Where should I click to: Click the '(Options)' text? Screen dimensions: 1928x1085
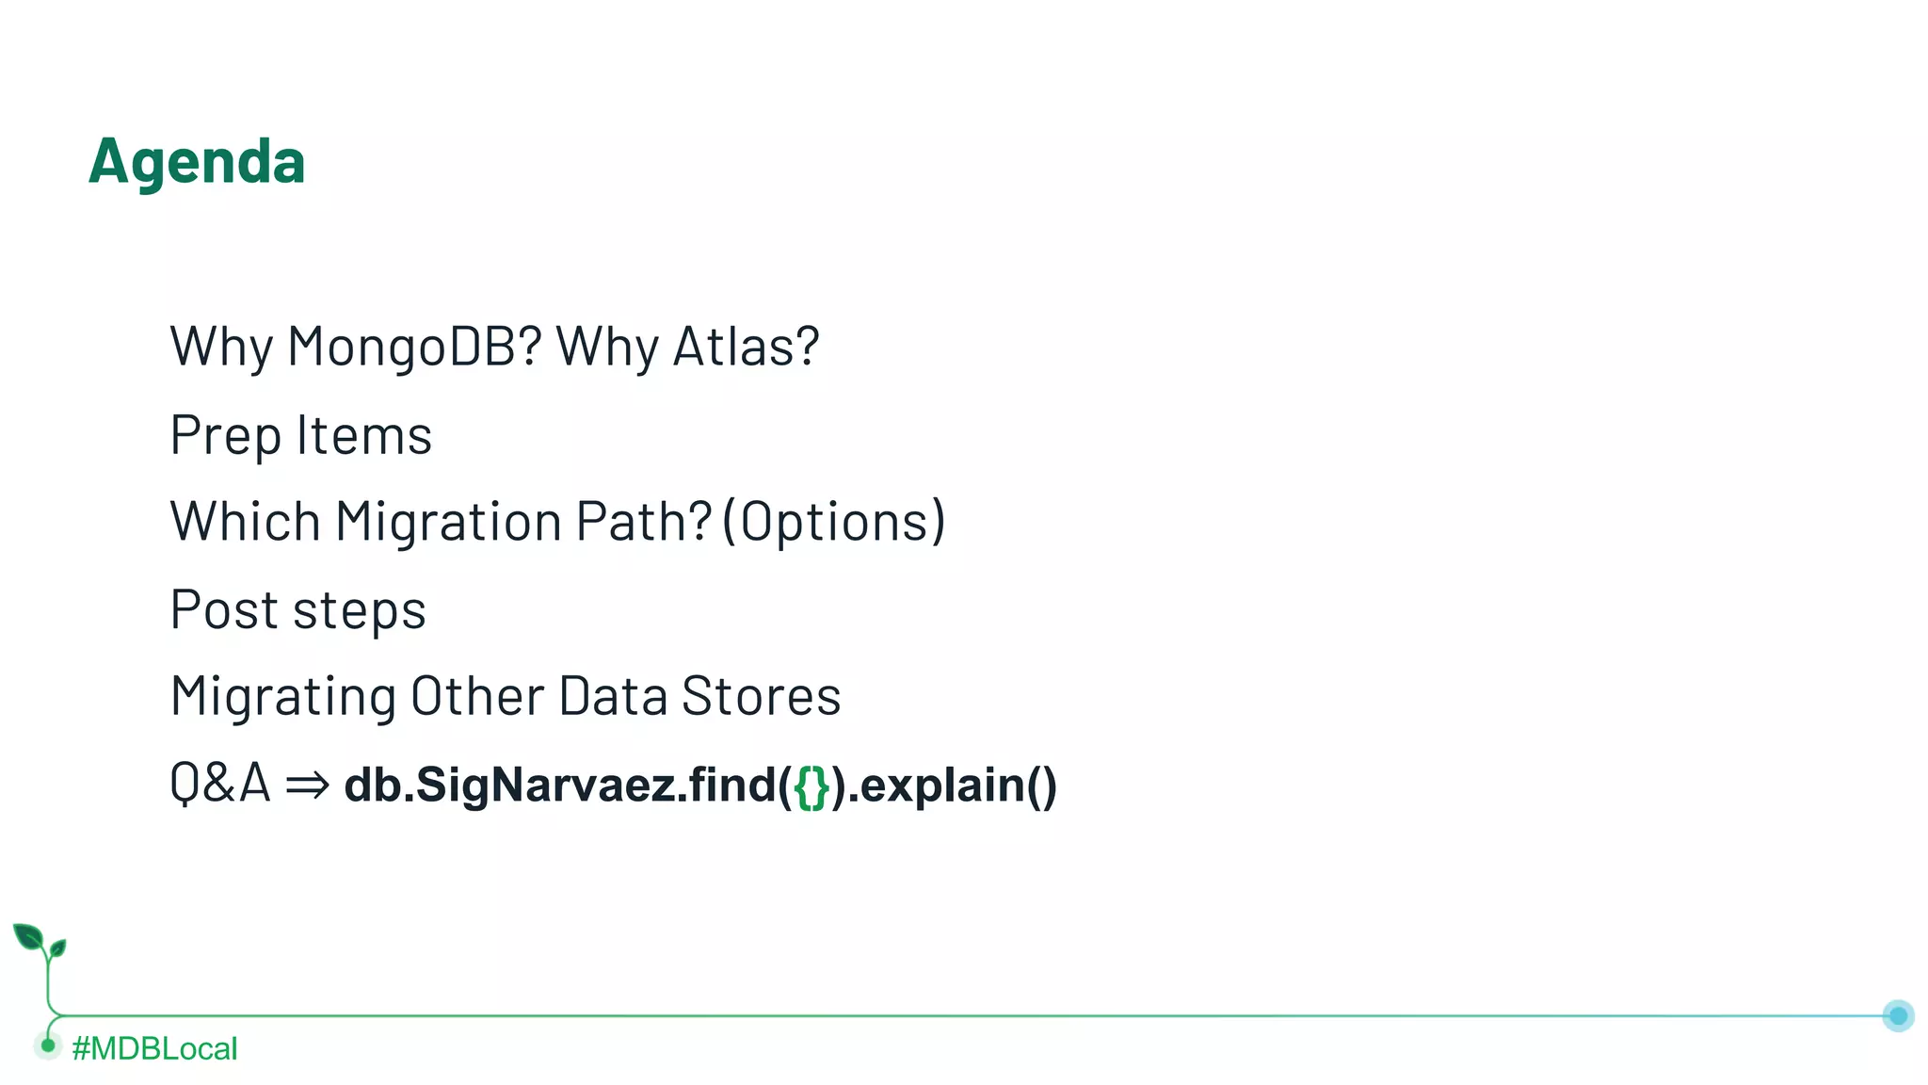pos(834,522)
